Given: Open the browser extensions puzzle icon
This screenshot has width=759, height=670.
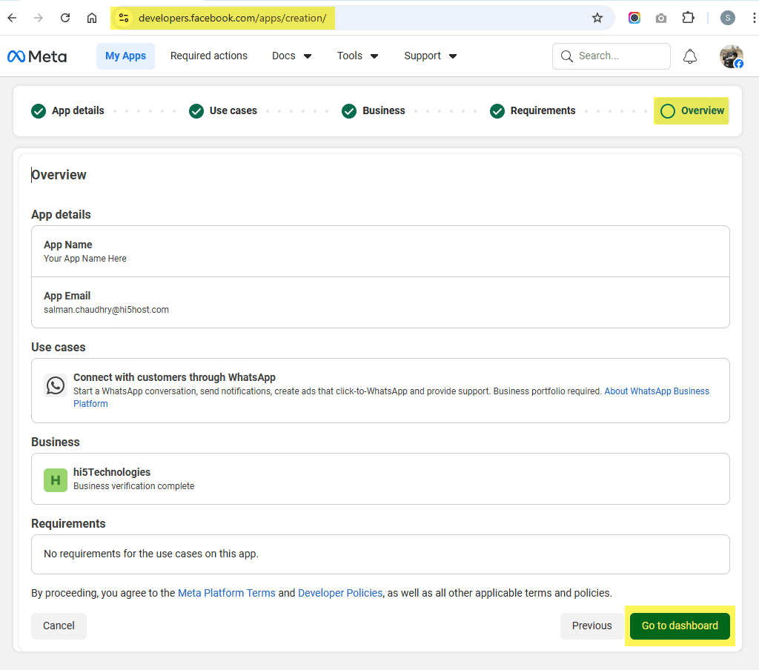Looking at the screenshot, I should click(688, 17).
